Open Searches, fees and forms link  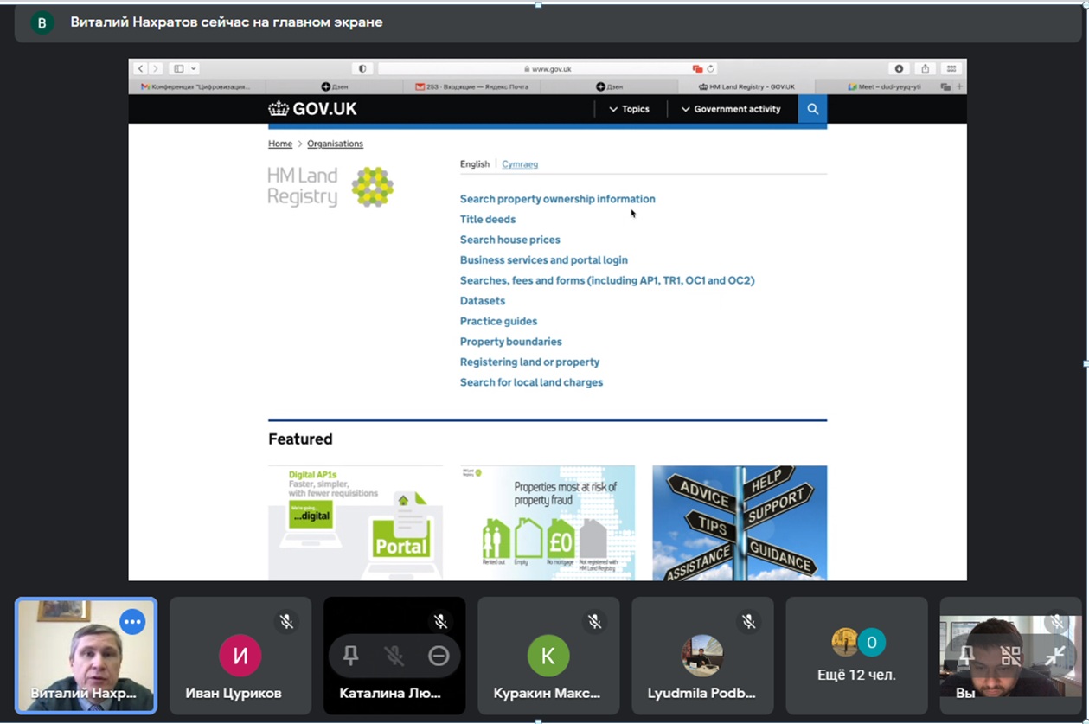pos(607,280)
